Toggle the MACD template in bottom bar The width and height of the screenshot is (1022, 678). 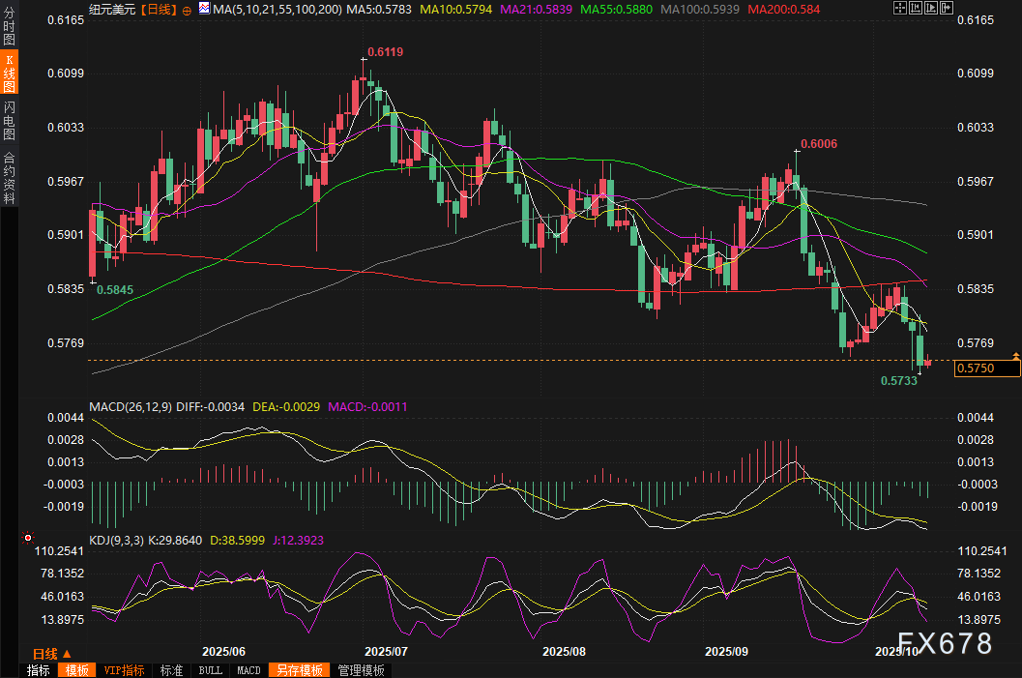click(248, 670)
